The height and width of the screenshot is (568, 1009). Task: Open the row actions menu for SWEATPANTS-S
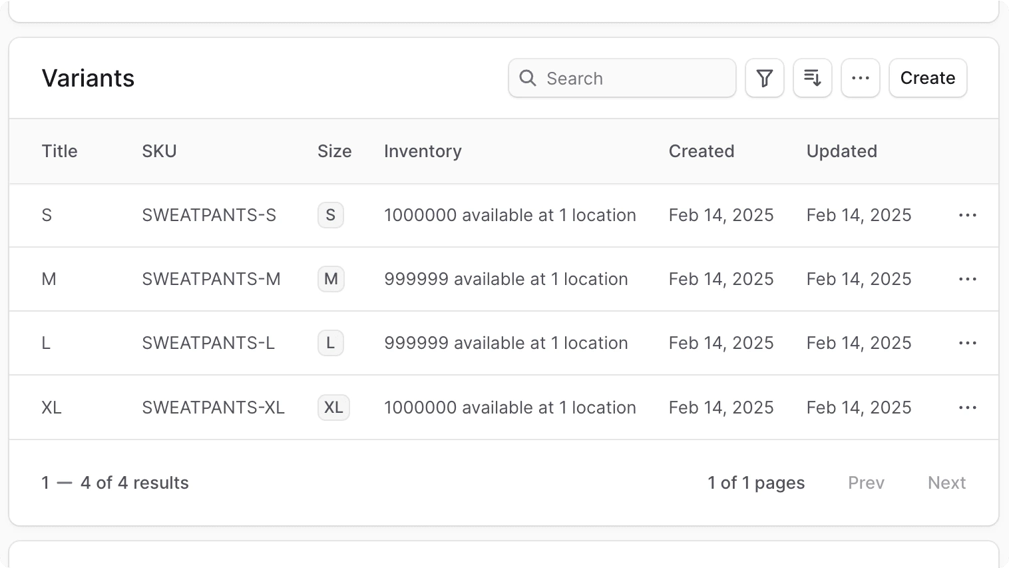coord(967,215)
